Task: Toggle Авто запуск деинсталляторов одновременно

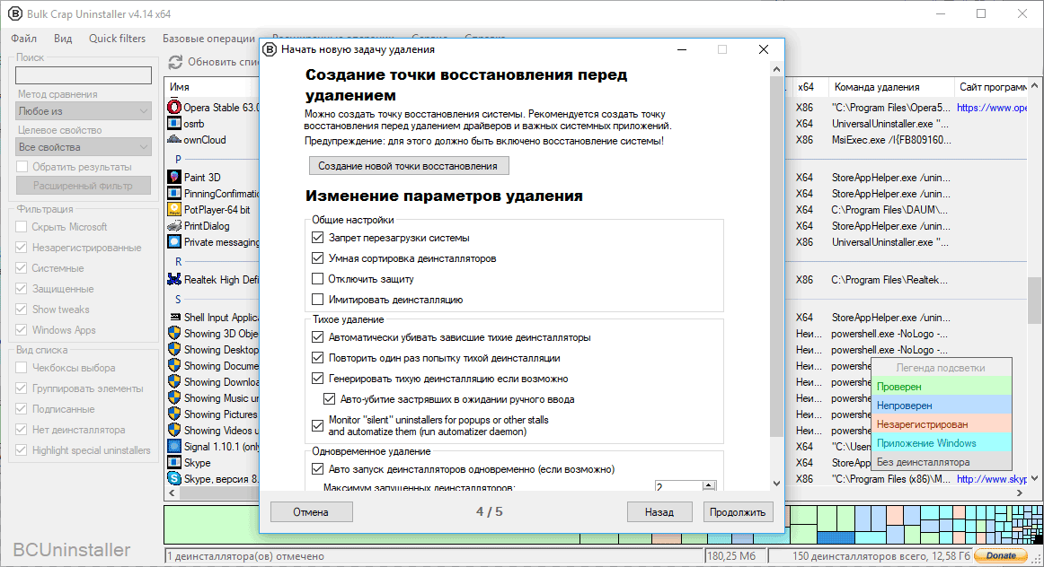Action: [317, 468]
